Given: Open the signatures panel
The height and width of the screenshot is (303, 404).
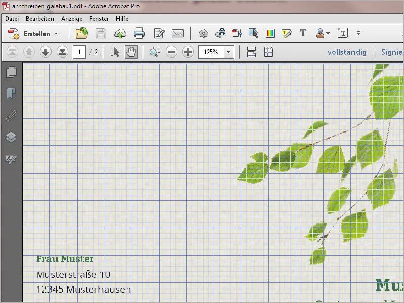Looking at the screenshot, I should [11, 159].
